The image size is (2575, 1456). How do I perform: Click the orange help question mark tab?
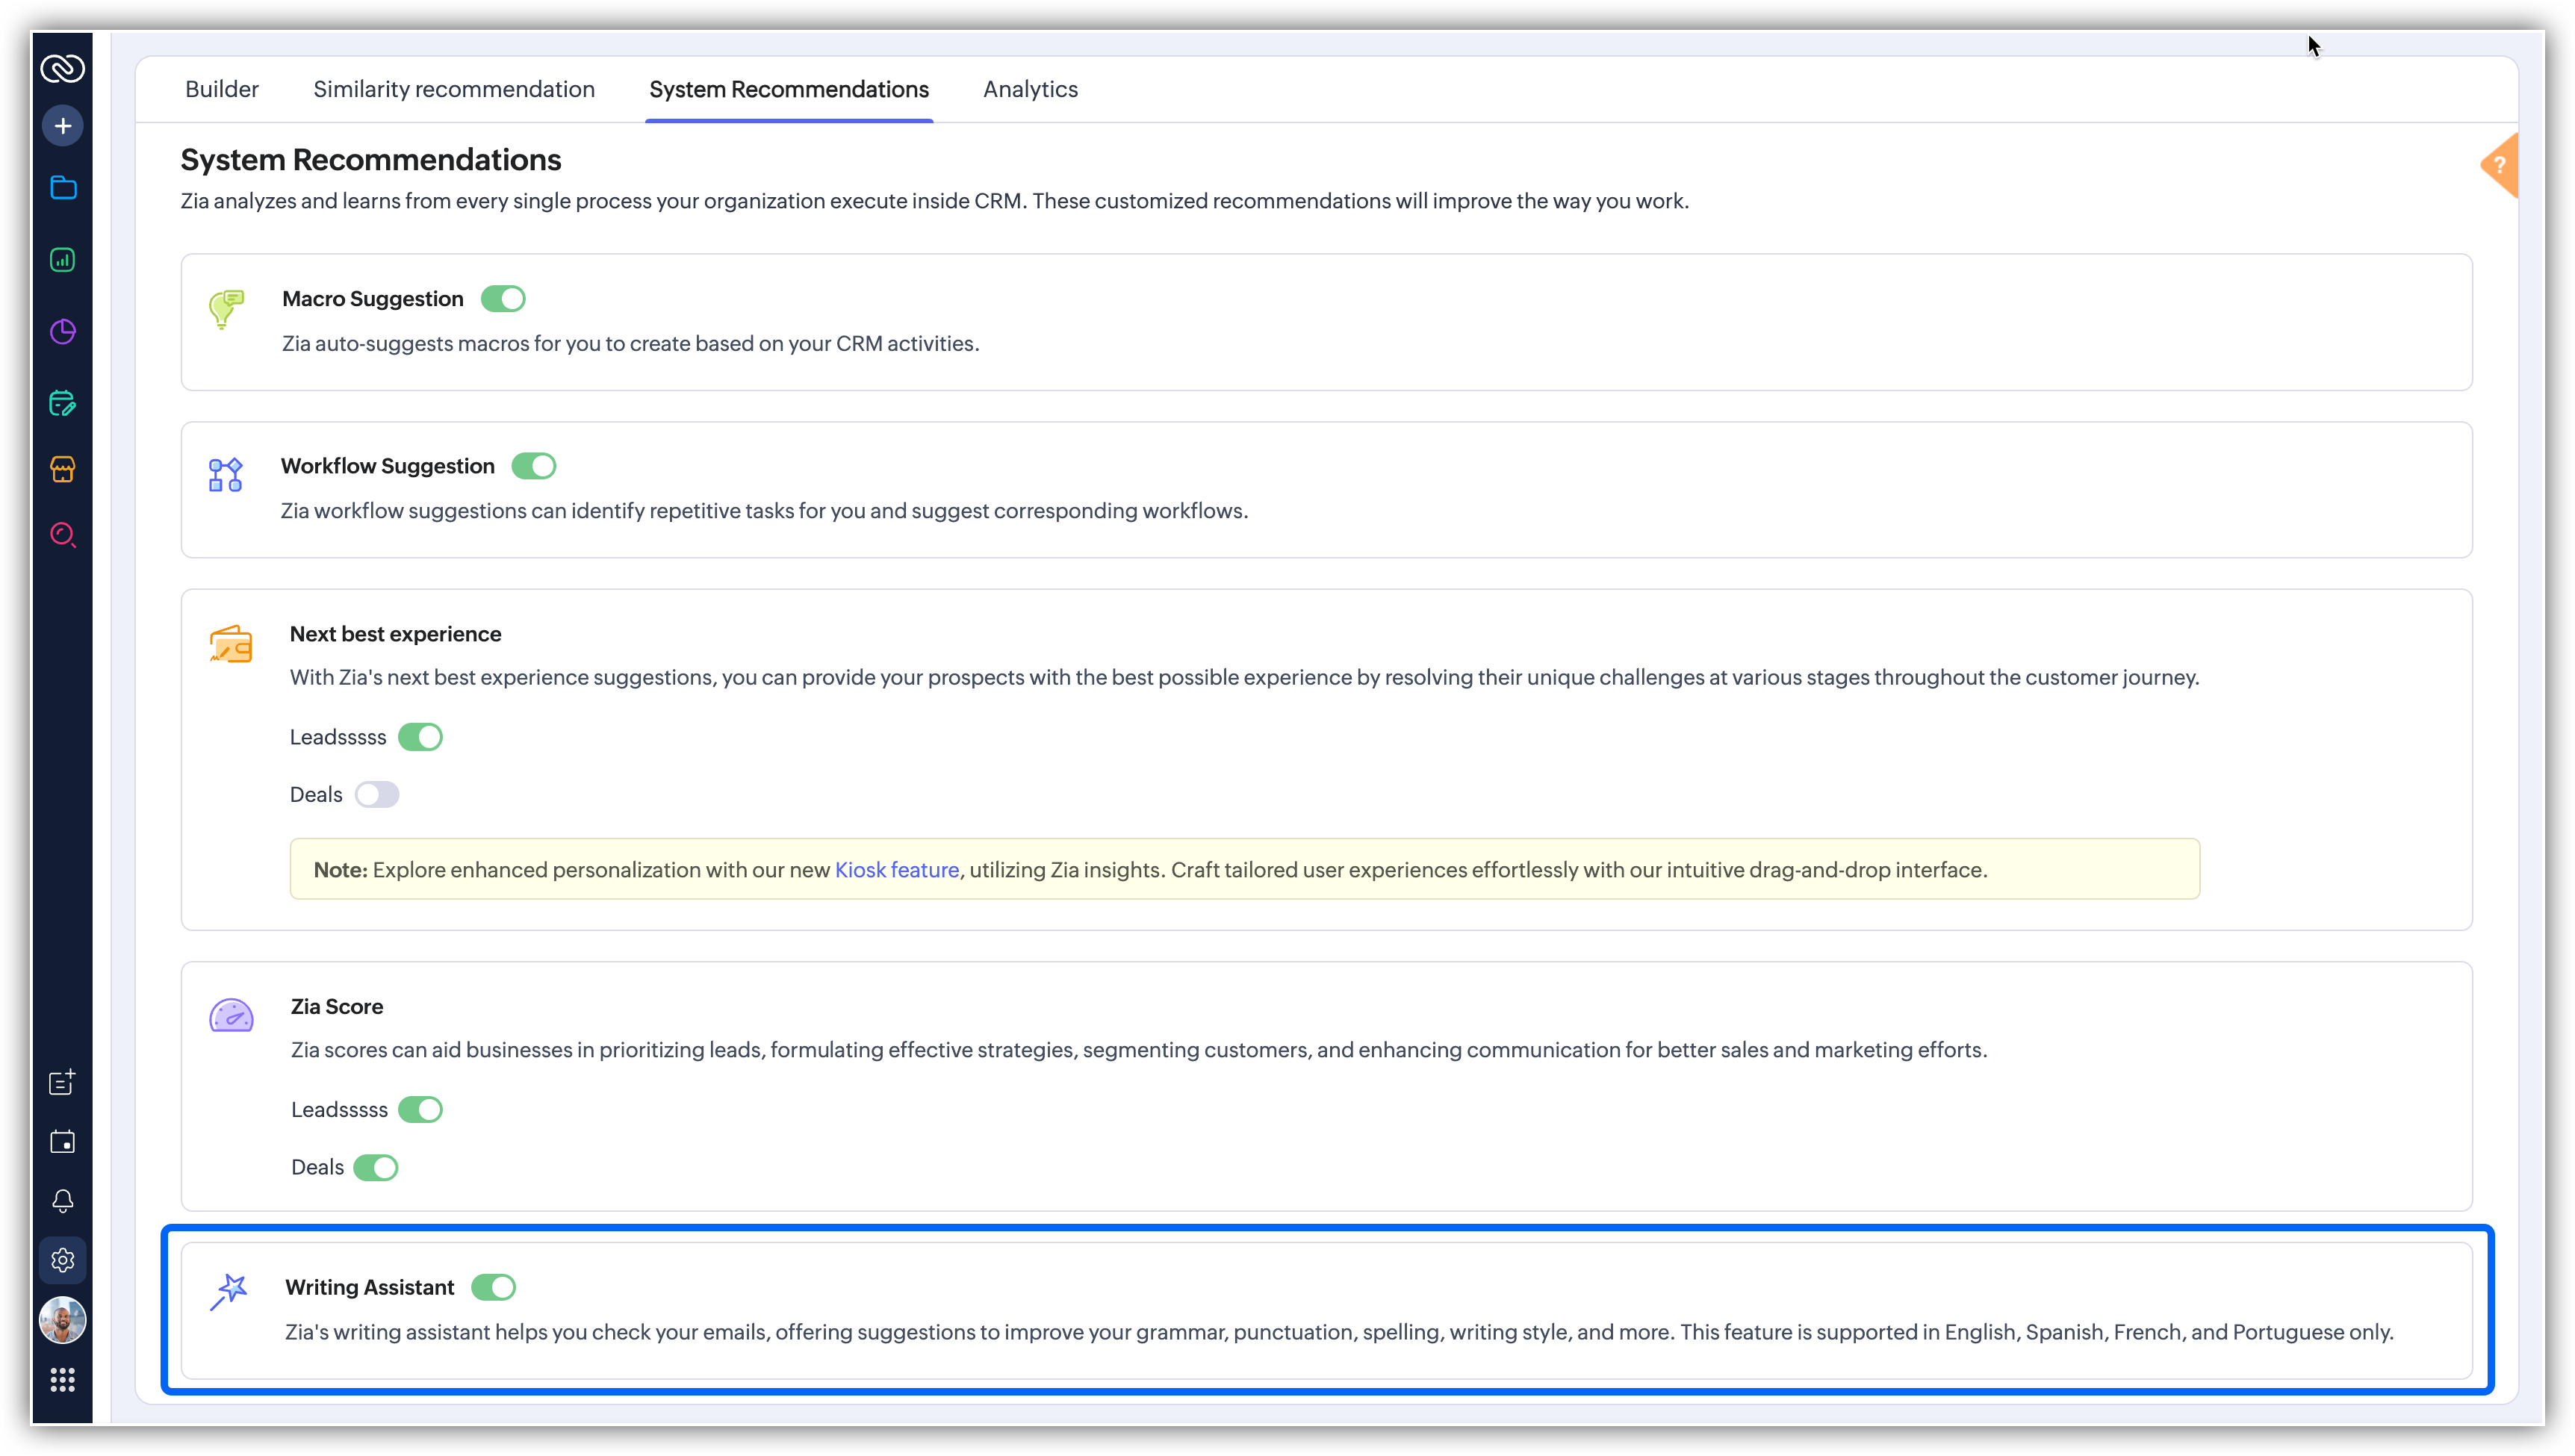(x=2499, y=166)
